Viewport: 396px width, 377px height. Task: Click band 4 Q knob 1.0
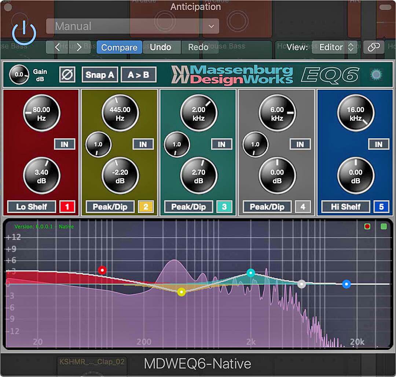(x=256, y=145)
